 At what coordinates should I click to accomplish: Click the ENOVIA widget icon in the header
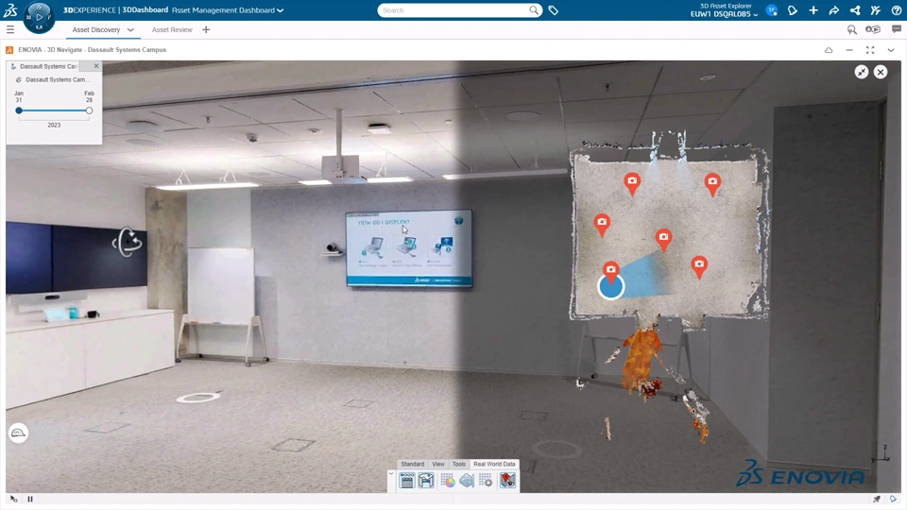pyautogui.click(x=9, y=50)
